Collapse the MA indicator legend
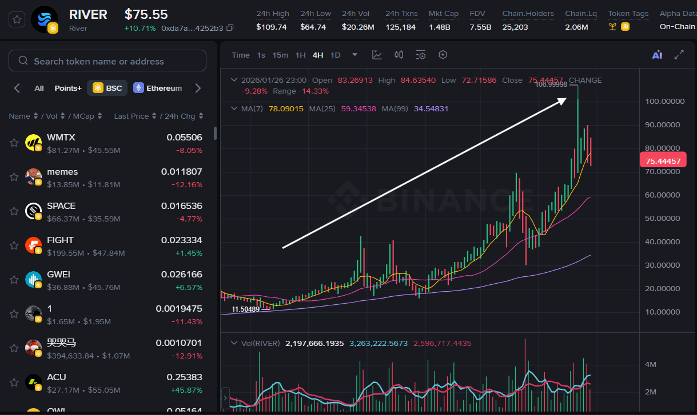Screen dimensions: 697x415 233,108
